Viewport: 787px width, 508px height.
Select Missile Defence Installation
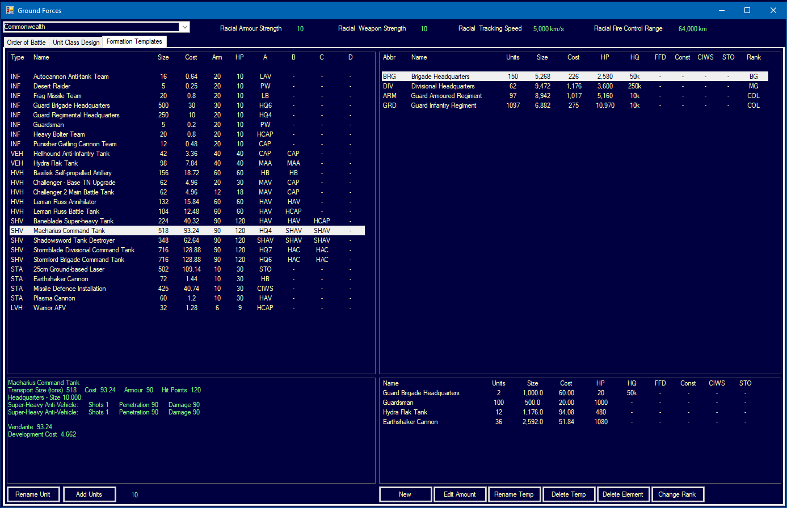[x=187, y=289]
